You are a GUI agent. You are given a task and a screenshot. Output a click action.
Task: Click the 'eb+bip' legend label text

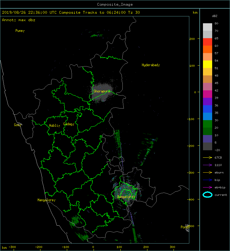(220, 188)
